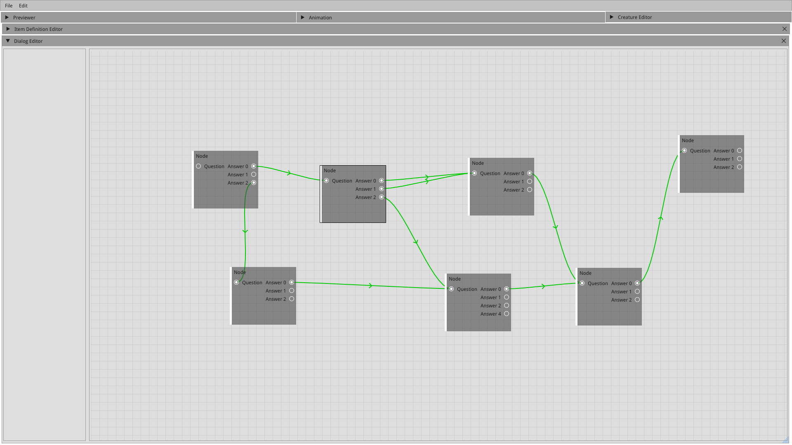Viewport: 792px width, 445px height.
Task: Click Answer 1 port on the upper-rightmost node
Action: tap(740, 159)
